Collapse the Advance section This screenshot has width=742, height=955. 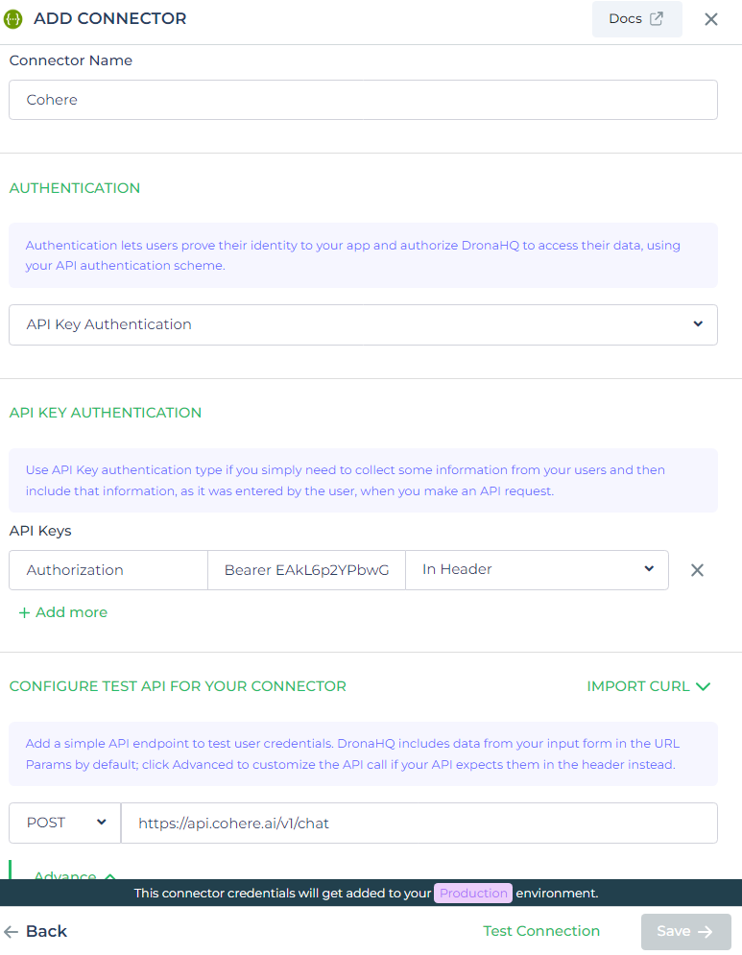[72, 875]
